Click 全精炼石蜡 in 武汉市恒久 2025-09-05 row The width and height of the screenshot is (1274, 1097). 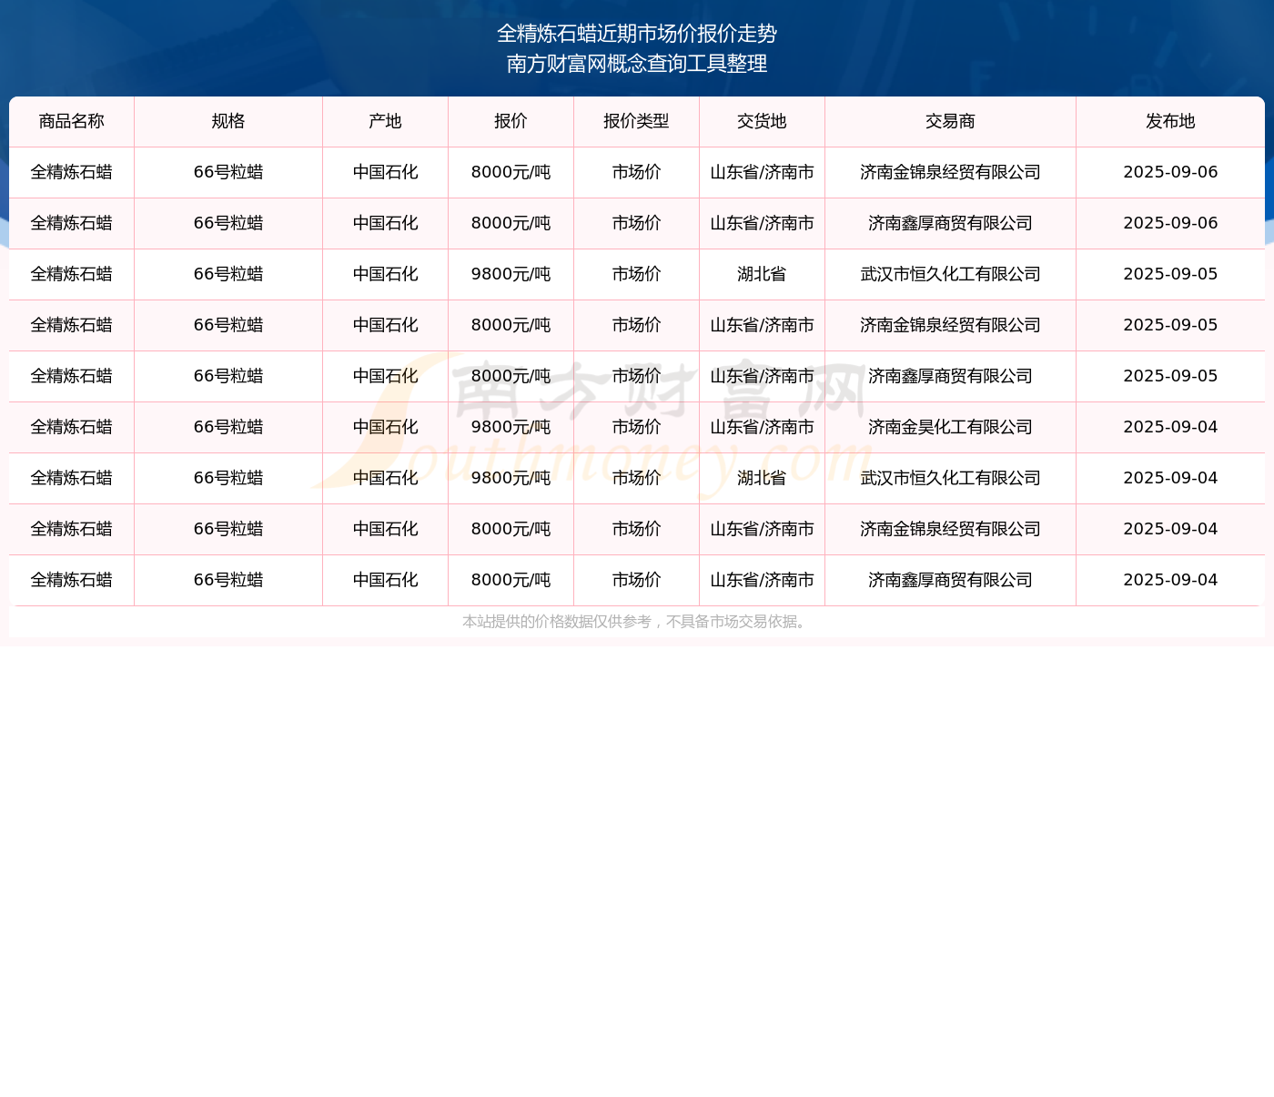(x=72, y=274)
